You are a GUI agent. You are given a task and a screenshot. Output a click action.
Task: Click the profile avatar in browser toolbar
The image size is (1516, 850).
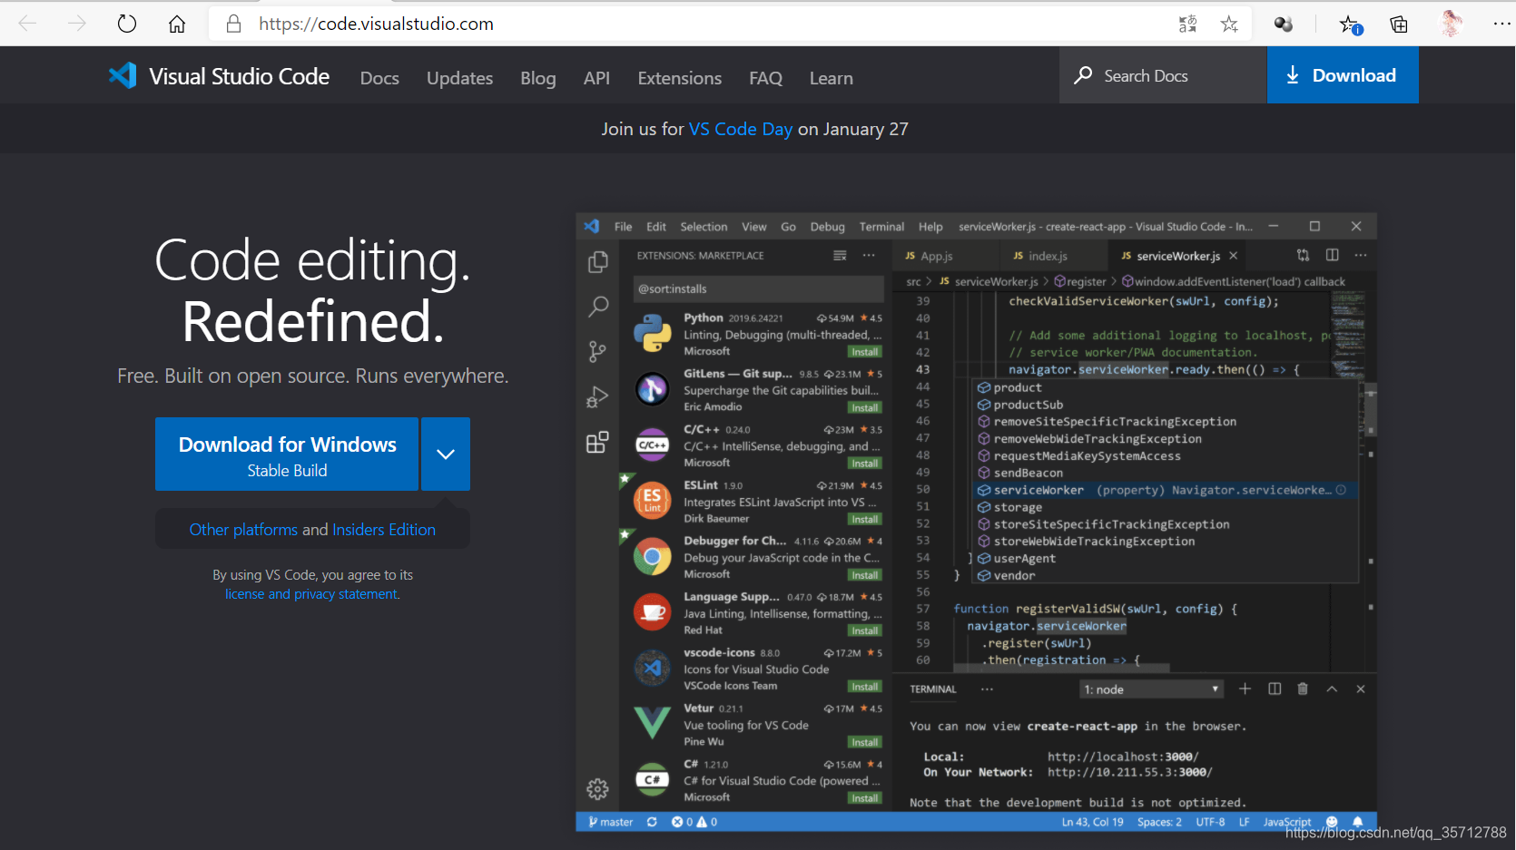[1451, 24]
